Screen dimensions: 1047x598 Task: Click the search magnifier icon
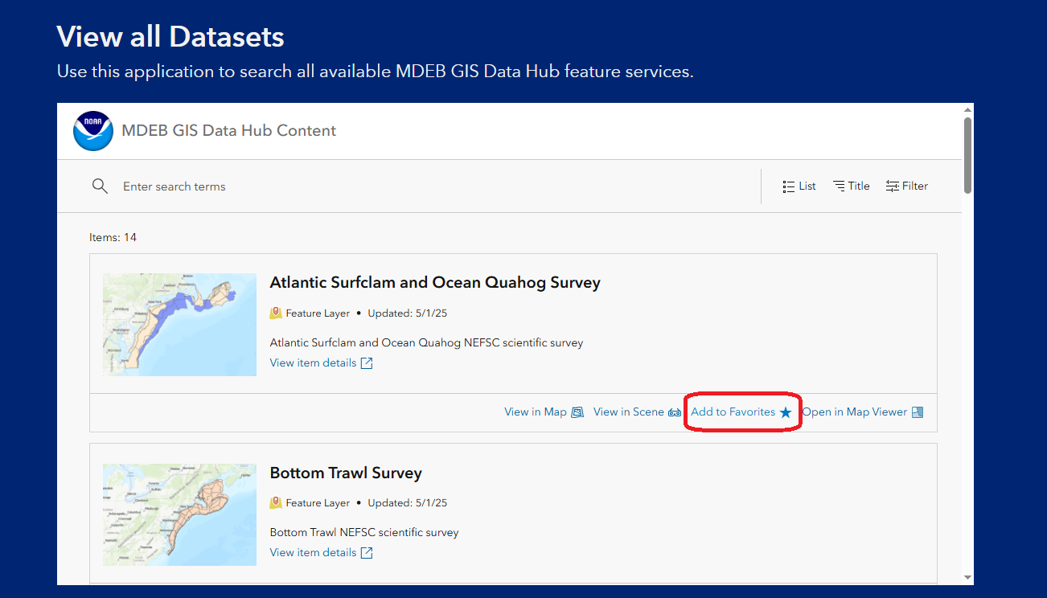pos(100,186)
